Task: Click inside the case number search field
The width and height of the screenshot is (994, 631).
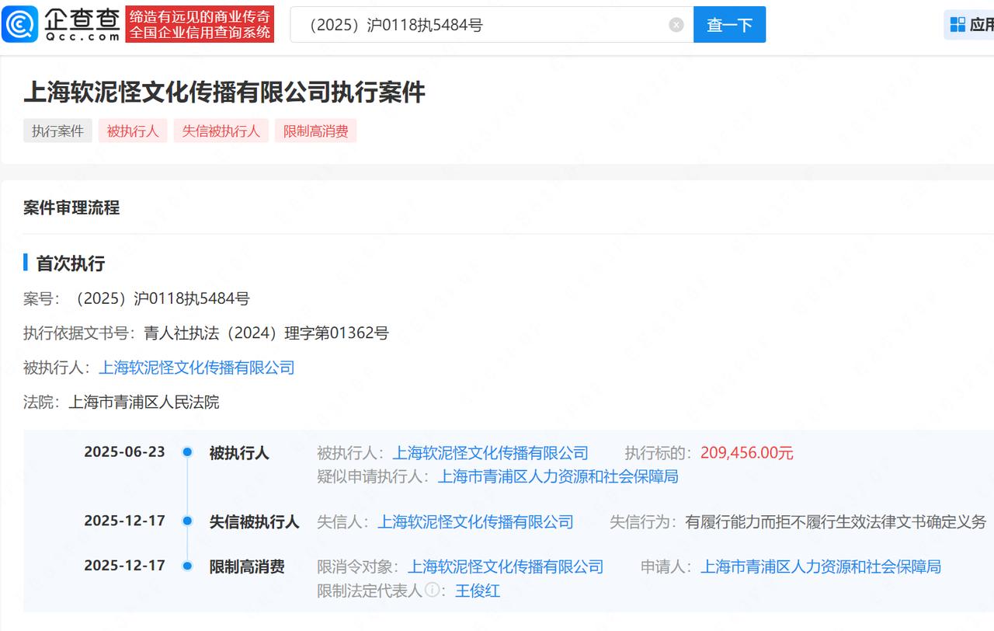Action: (466, 24)
